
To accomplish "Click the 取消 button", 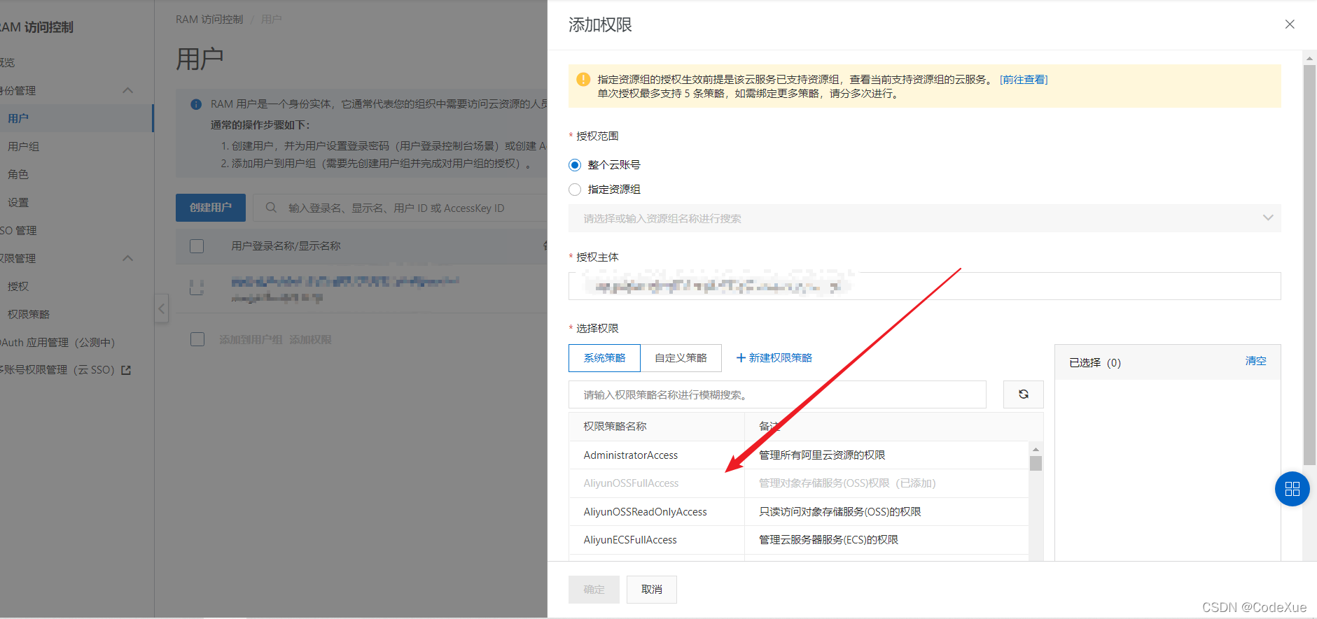I will coord(652,590).
